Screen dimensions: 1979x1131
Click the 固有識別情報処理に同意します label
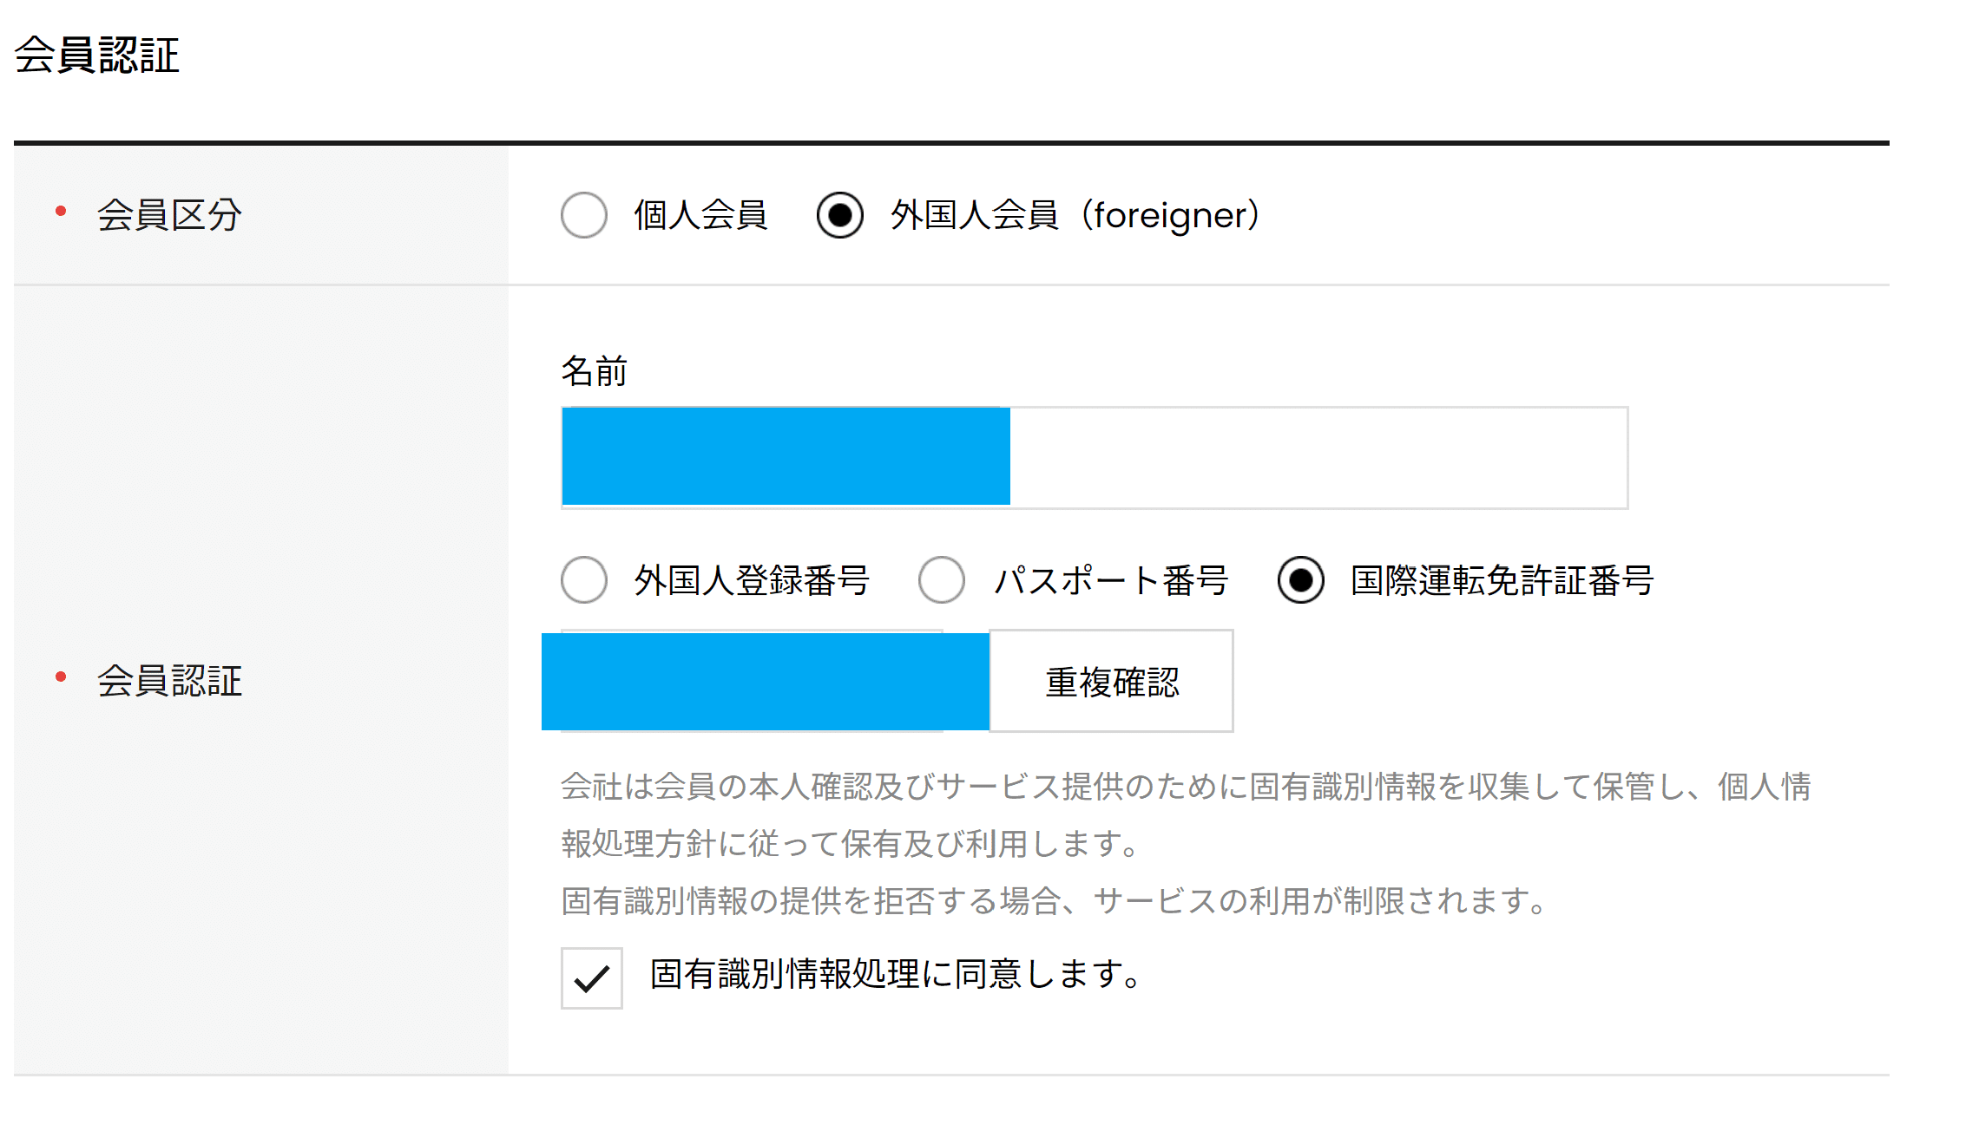click(896, 974)
